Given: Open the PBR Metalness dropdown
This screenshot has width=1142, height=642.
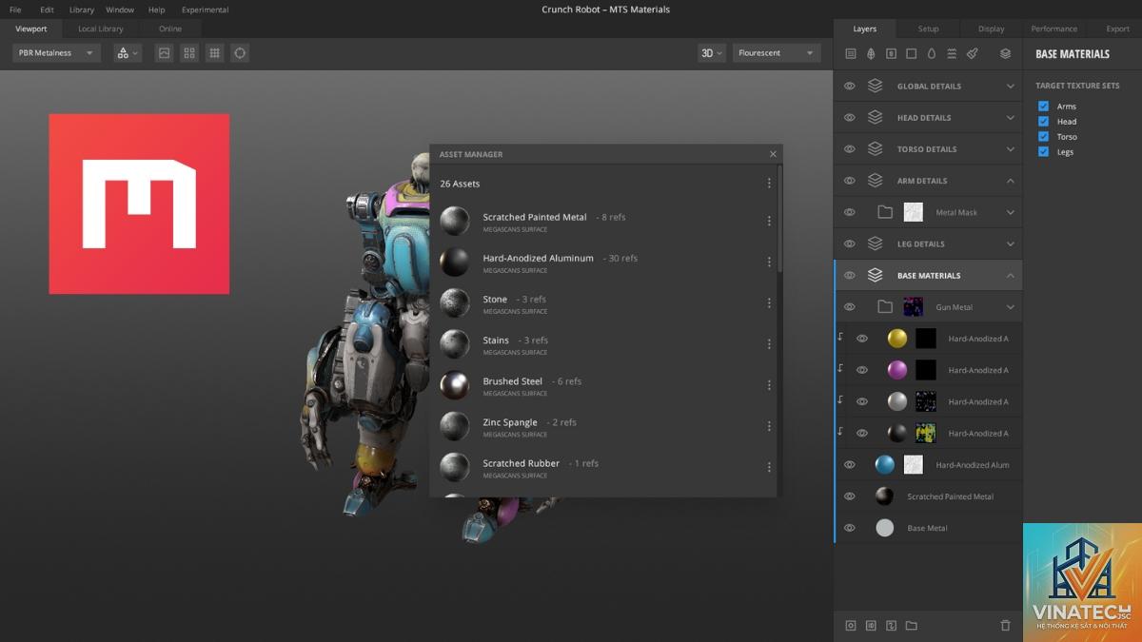Looking at the screenshot, I should tap(56, 53).
